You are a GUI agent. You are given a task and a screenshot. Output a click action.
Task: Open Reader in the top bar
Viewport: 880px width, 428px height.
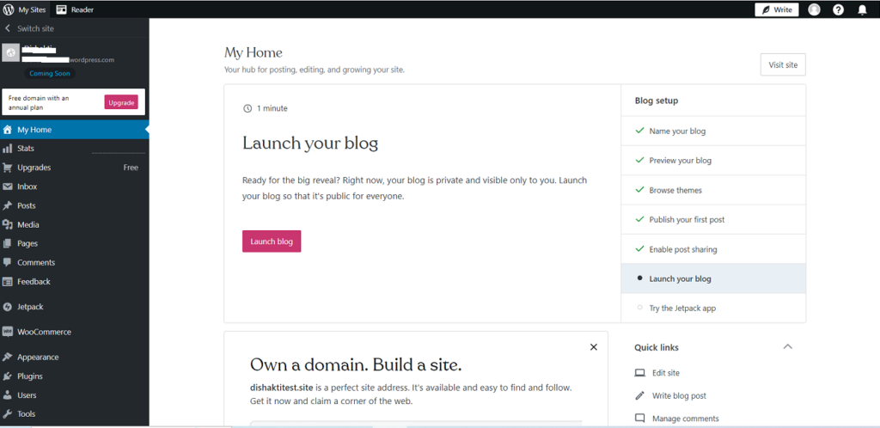(x=76, y=9)
